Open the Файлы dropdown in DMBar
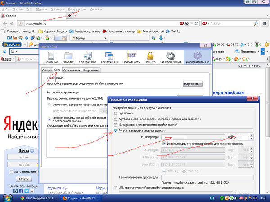Screen dimensions: 270x202 [x=89, y=38]
